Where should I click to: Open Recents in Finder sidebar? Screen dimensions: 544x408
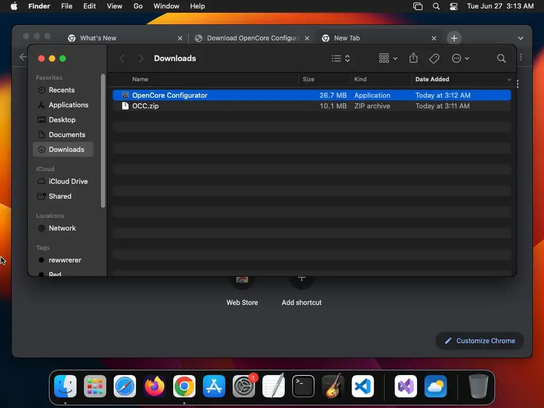coord(62,90)
